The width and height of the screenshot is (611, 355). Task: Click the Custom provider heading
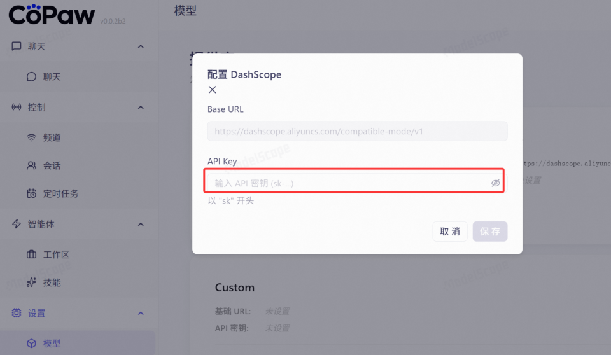[x=235, y=288]
